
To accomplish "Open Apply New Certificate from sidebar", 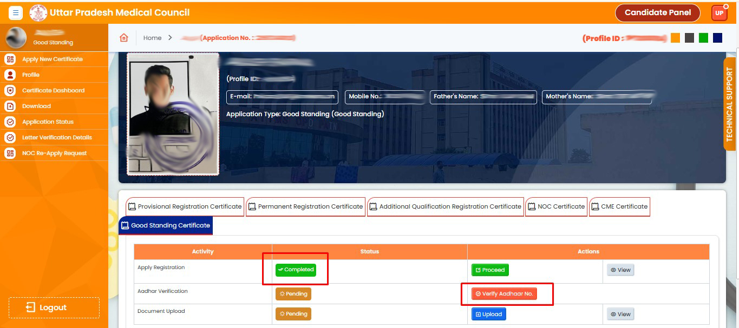I will tap(52, 59).
